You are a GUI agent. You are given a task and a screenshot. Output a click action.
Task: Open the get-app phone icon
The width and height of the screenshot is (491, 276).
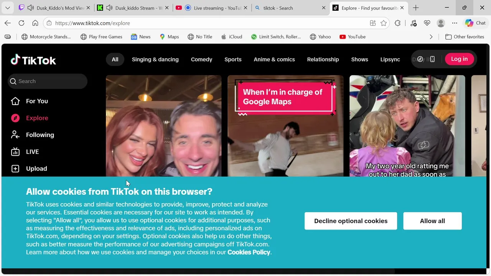[x=432, y=59]
